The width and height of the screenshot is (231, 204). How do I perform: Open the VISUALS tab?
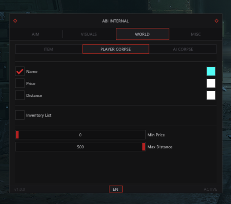(89, 34)
